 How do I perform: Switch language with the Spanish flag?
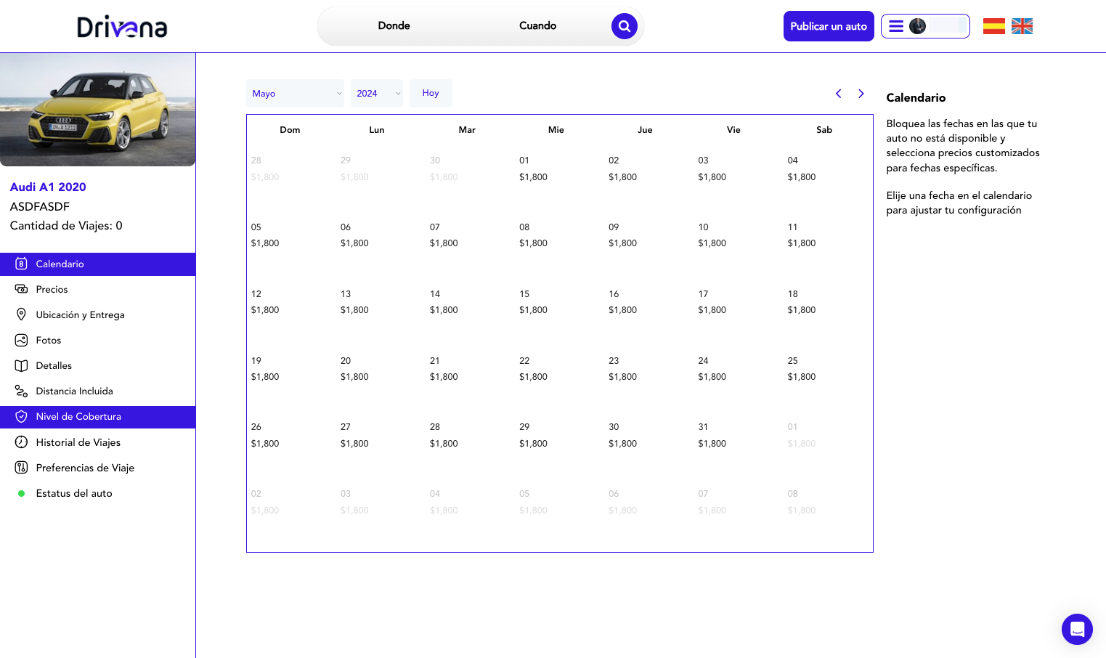tap(994, 26)
